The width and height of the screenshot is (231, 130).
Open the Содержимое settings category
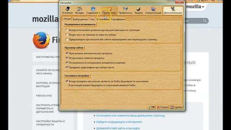coord(93,10)
